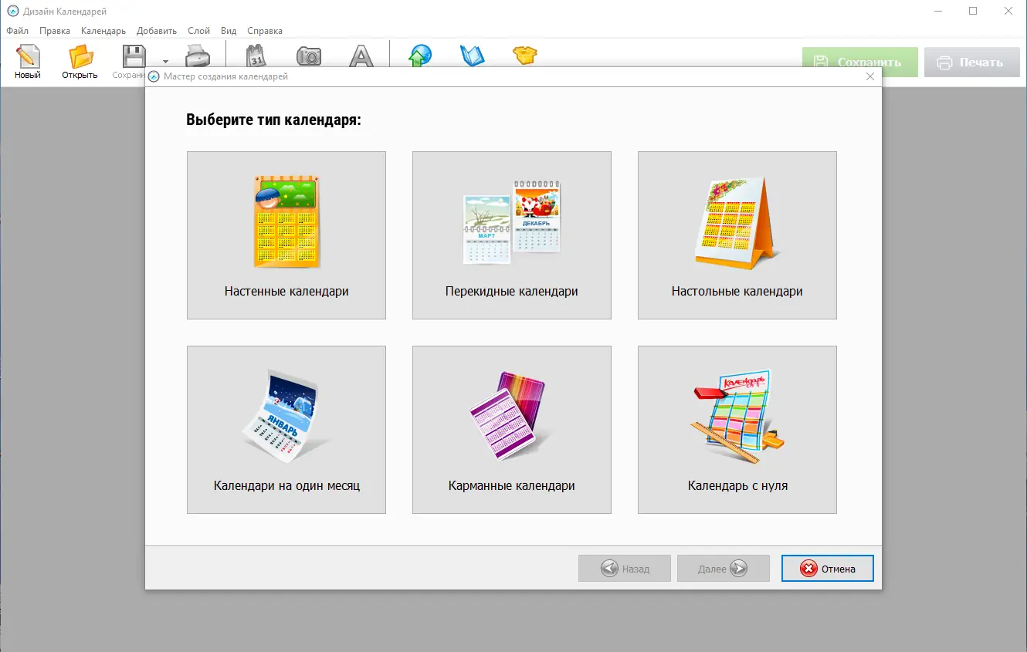This screenshot has width=1027, height=652.
Task: Click the Отмена button in wizard
Action: coord(828,569)
